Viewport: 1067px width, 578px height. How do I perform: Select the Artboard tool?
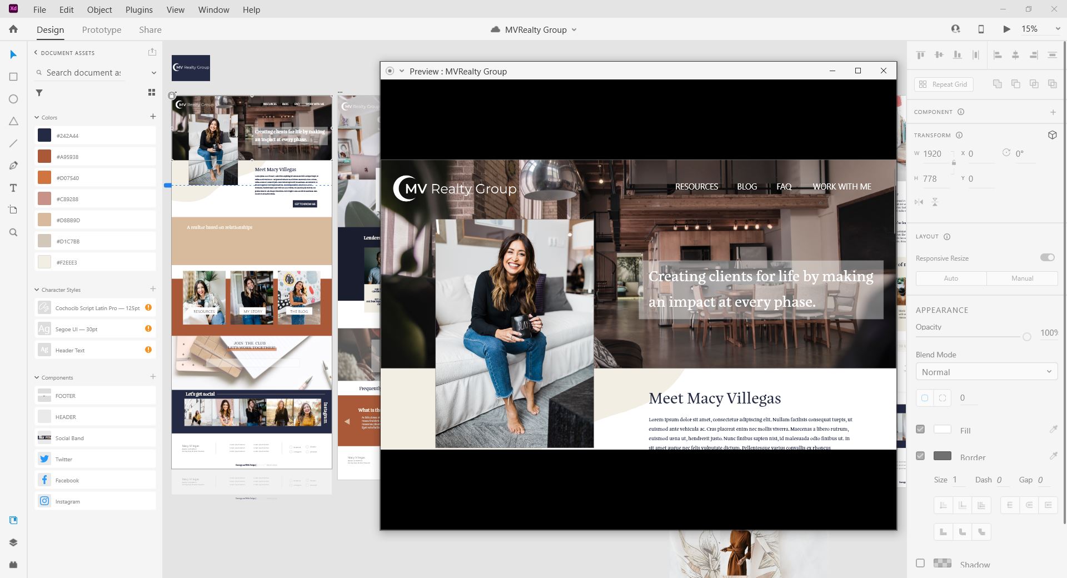pos(13,210)
